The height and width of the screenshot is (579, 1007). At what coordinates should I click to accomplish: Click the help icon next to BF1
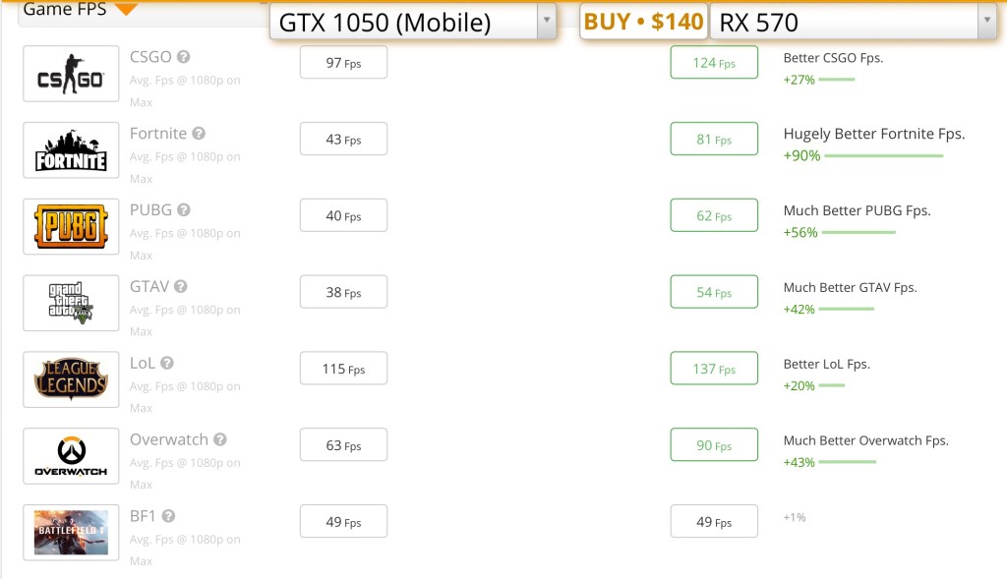pos(168,516)
